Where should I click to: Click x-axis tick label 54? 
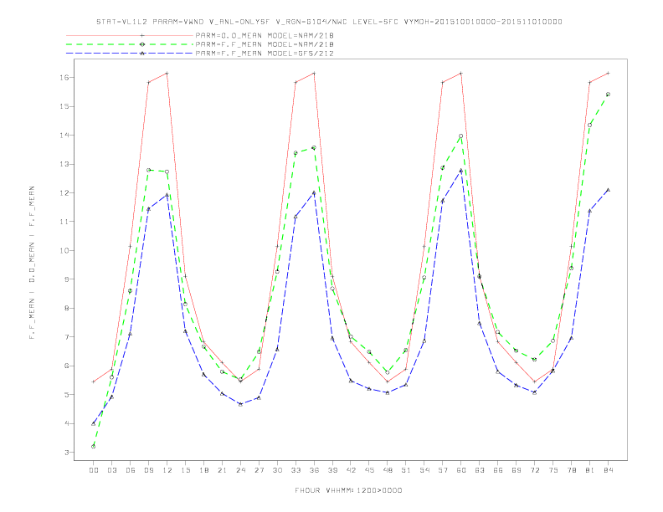click(424, 470)
